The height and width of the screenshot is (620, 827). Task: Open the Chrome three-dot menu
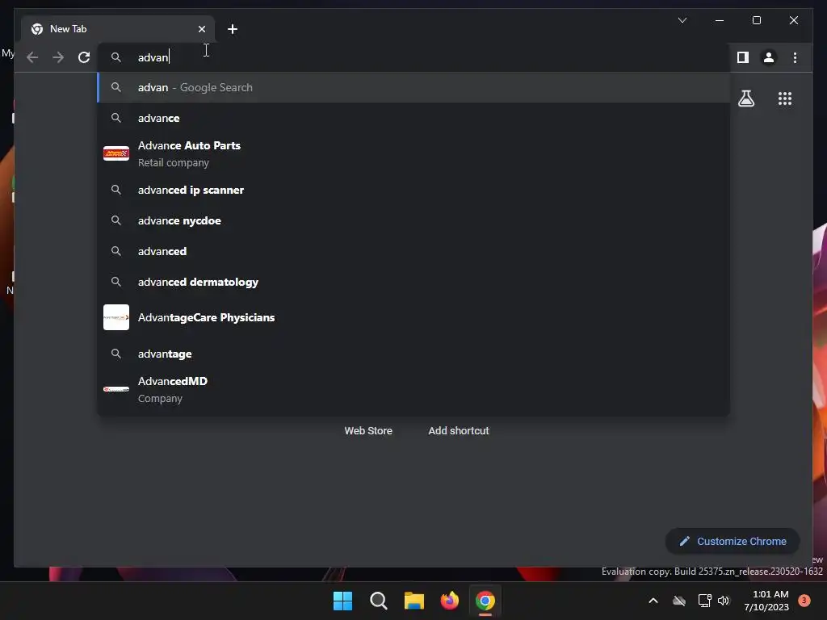pos(795,57)
